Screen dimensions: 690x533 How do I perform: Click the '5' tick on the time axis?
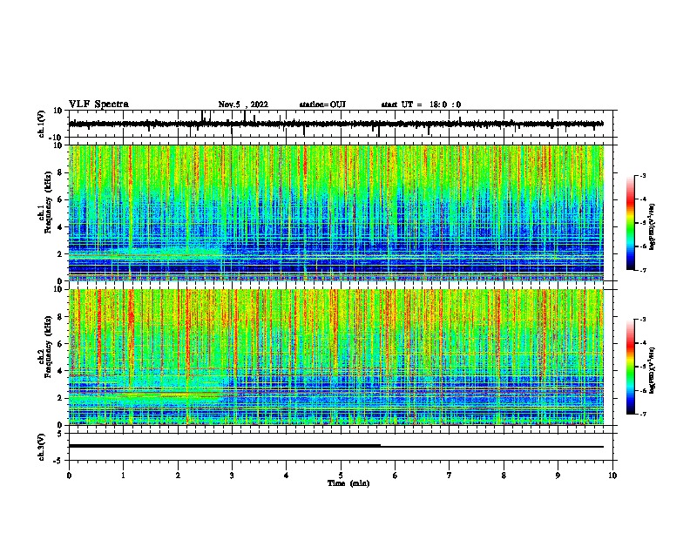point(341,476)
